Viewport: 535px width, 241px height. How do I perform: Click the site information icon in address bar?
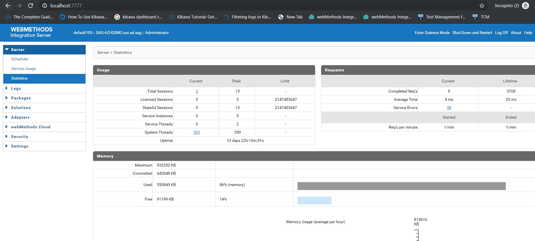(x=45, y=6)
